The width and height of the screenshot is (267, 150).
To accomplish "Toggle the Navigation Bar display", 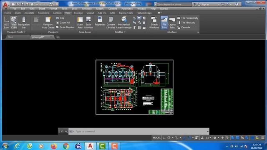I will [x=24, y=22].
